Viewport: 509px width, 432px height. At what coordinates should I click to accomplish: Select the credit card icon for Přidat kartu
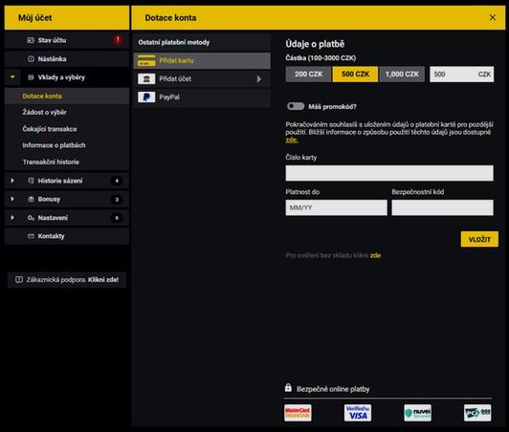[x=146, y=60]
